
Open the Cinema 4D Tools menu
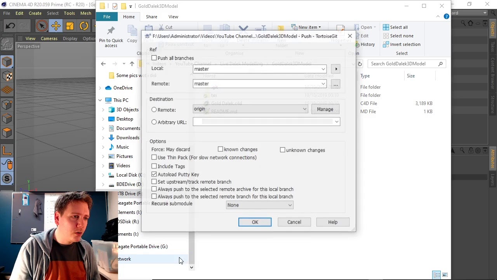click(70, 13)
